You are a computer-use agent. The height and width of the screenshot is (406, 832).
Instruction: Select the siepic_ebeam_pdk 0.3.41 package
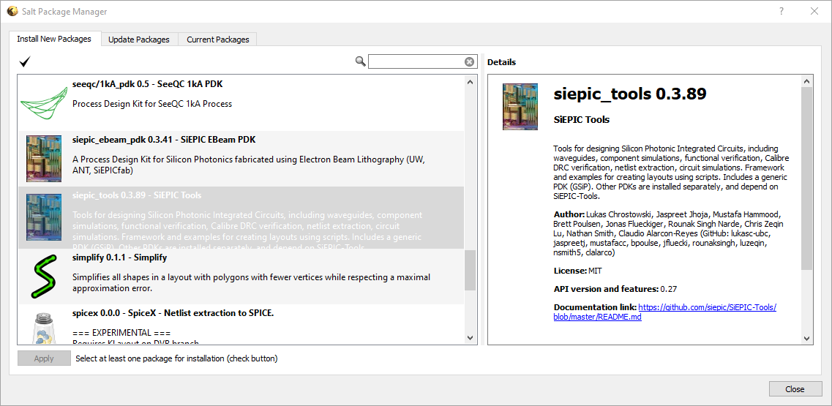[x=241, y=159]
